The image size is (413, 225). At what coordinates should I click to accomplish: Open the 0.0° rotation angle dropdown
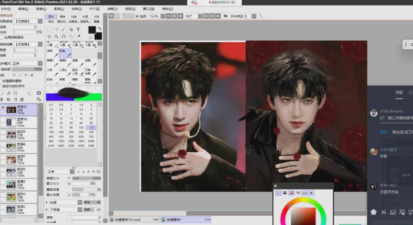click(x=200, y=16)
